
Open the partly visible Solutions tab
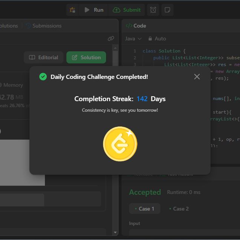pos(9,26)
